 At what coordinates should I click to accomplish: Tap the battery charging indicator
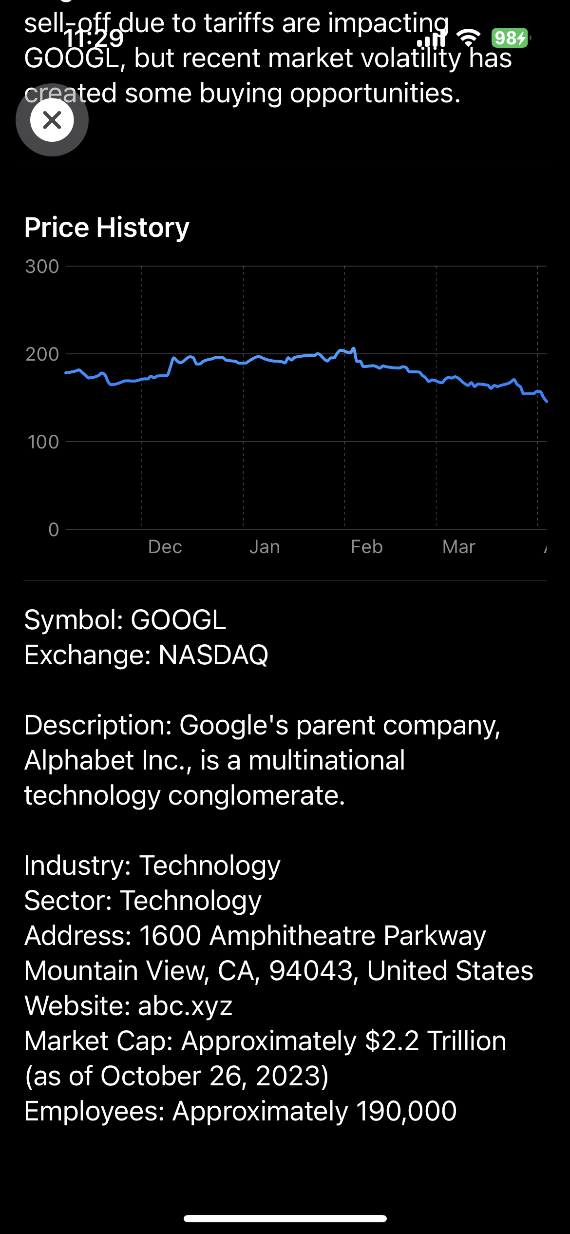click(510, 38)
